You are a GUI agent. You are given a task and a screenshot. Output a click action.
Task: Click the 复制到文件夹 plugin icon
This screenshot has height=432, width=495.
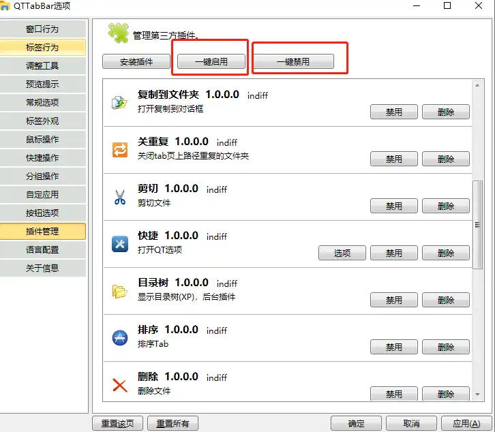click(x=119, y=102)
